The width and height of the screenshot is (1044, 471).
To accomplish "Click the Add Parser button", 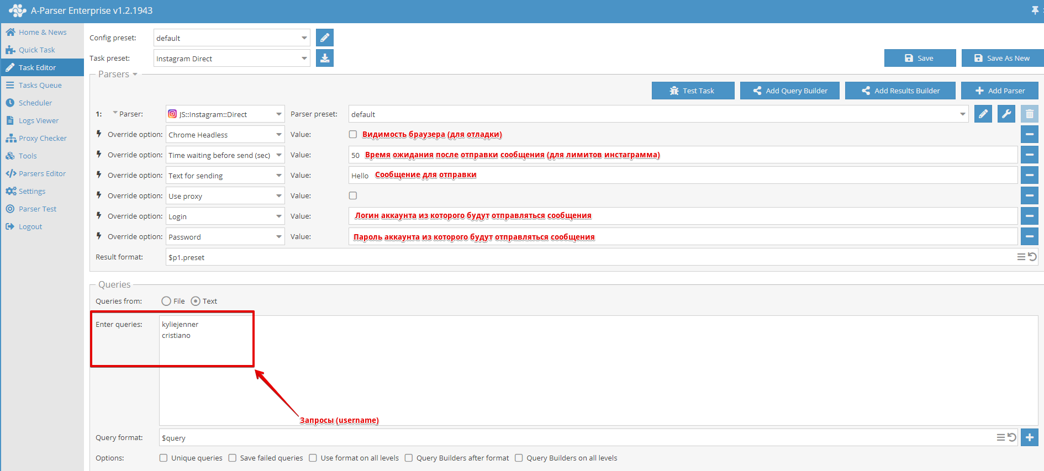I will click(999, 91).
